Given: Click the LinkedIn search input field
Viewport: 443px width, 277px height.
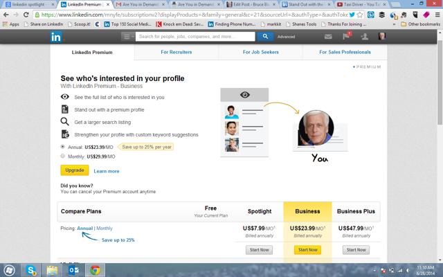Looking at the screenshot, I should (196, 36).
